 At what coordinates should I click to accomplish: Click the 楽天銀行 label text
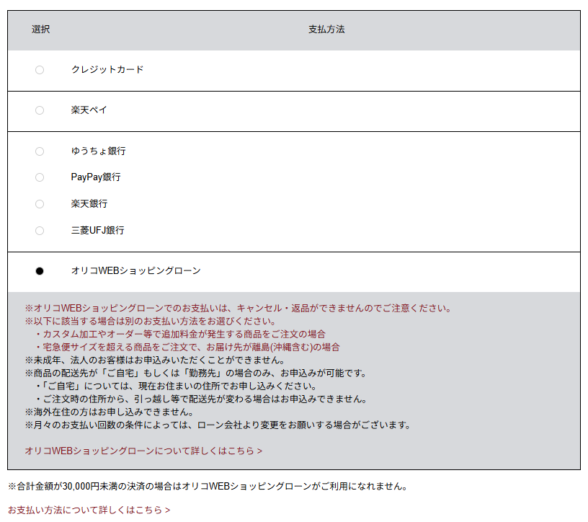[89, 204]
